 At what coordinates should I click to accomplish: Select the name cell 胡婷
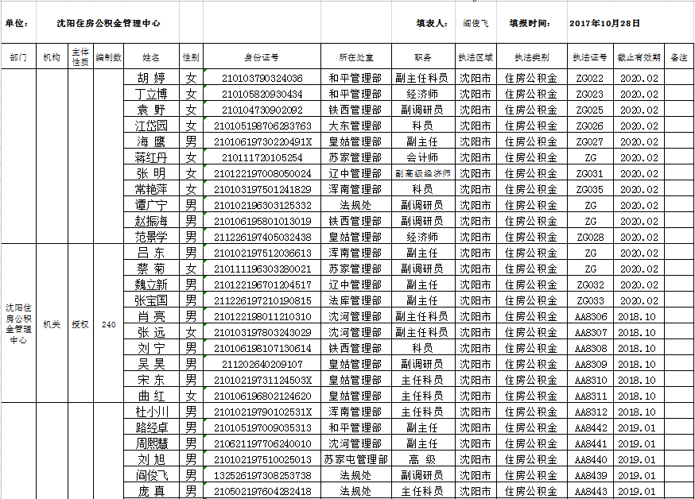tap(151, 78)
